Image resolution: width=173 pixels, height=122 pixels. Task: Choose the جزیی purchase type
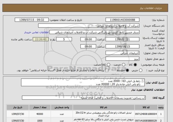pyautogui.click(x=141, y=70)
